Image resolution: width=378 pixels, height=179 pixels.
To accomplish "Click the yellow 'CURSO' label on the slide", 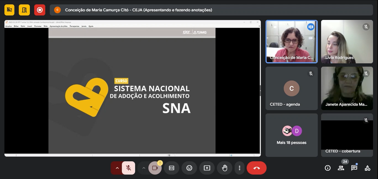I will [x=121, y=81].
